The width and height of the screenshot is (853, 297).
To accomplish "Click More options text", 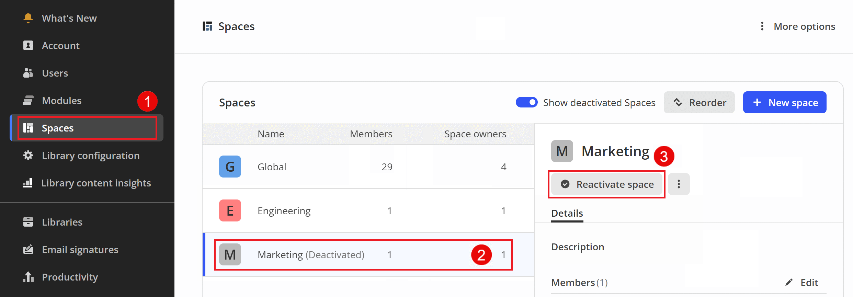I will [x=805, y=26].
